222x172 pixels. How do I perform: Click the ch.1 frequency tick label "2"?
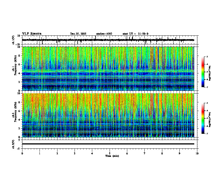20,82
